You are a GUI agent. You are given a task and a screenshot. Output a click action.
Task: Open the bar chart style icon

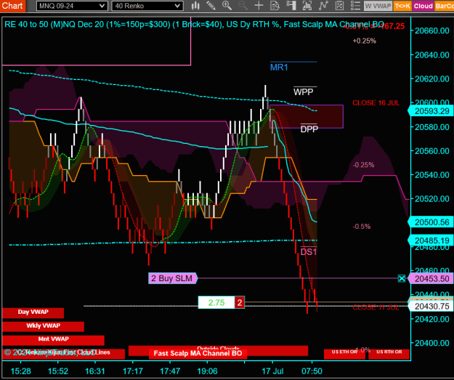195,6
